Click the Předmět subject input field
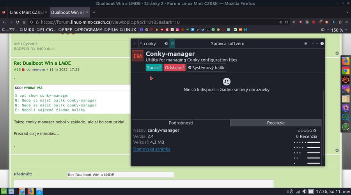 (120, 174)
